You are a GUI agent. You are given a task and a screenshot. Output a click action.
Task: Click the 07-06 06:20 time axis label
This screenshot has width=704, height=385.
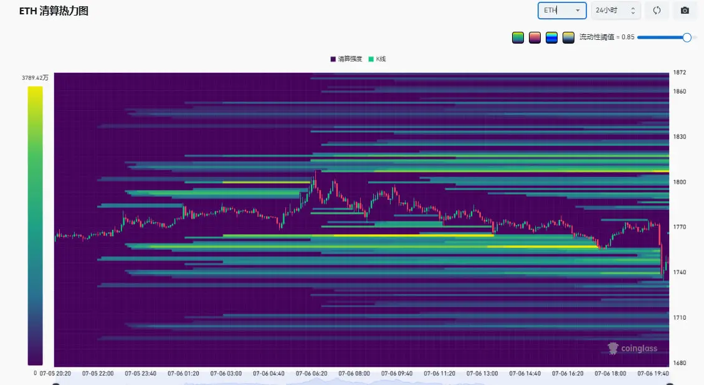(312, 373)
